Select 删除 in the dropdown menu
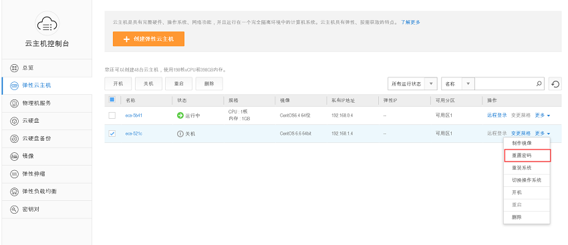Image resolution: width=568 pixels, height=245 pixels. coord(527,217)
